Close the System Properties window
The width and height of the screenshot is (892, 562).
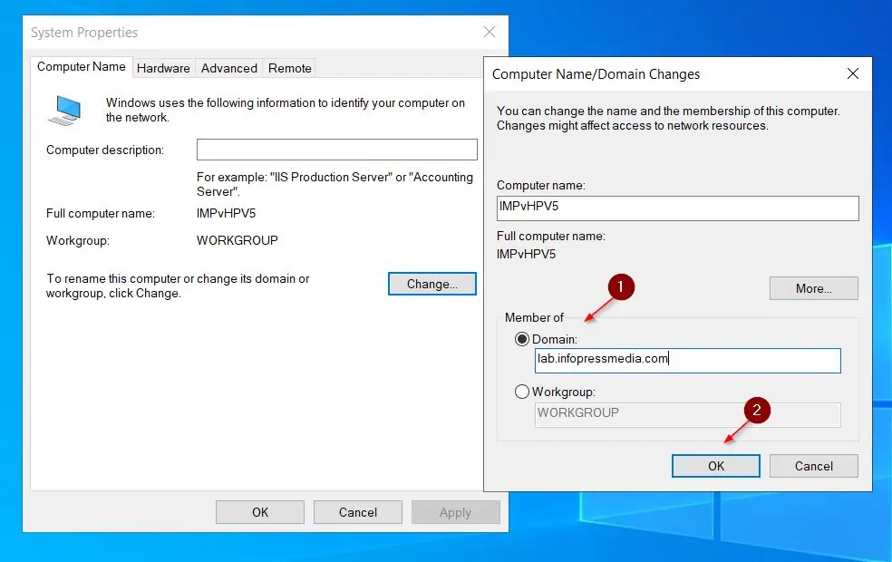click(490, 32)
